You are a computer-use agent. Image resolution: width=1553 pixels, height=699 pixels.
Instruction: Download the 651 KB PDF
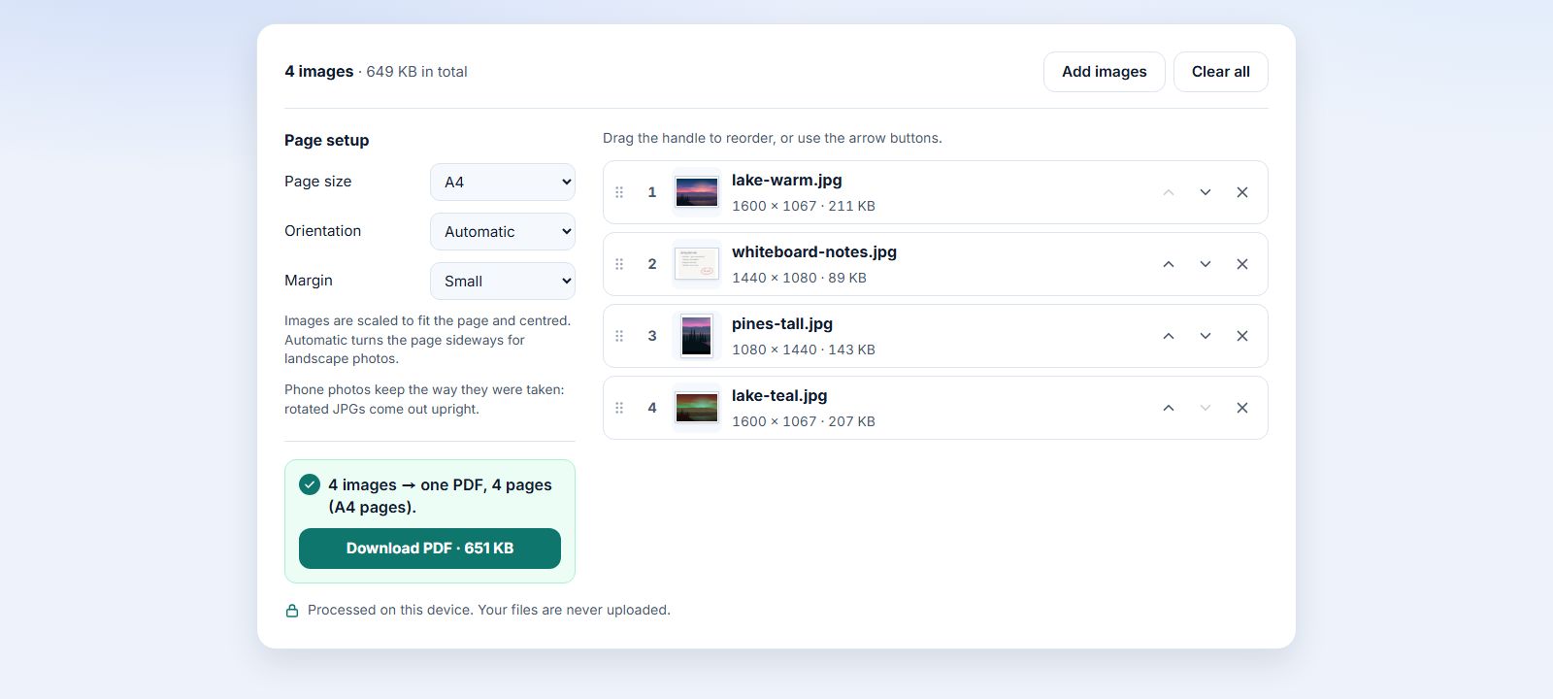[430, 549]
